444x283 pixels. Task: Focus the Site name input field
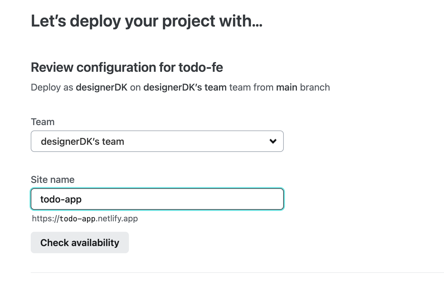click(179, 199)
